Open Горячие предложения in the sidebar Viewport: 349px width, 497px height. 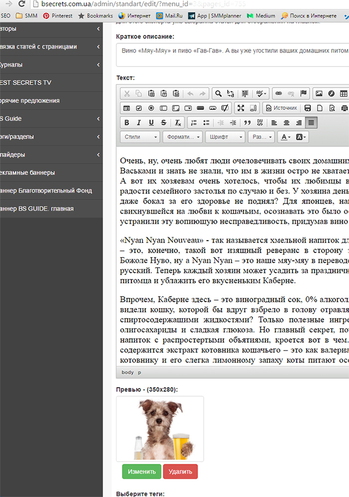pyautogui.click(x=50, y=100)
